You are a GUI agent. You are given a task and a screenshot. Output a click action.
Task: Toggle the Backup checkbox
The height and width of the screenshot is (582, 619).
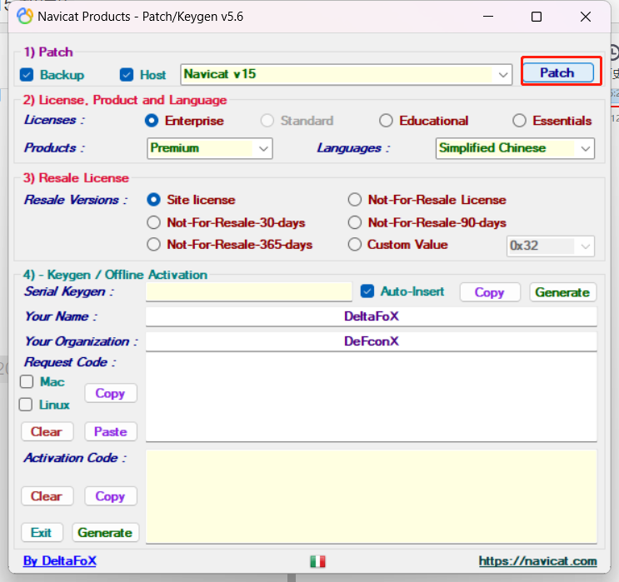click(27, 75)
